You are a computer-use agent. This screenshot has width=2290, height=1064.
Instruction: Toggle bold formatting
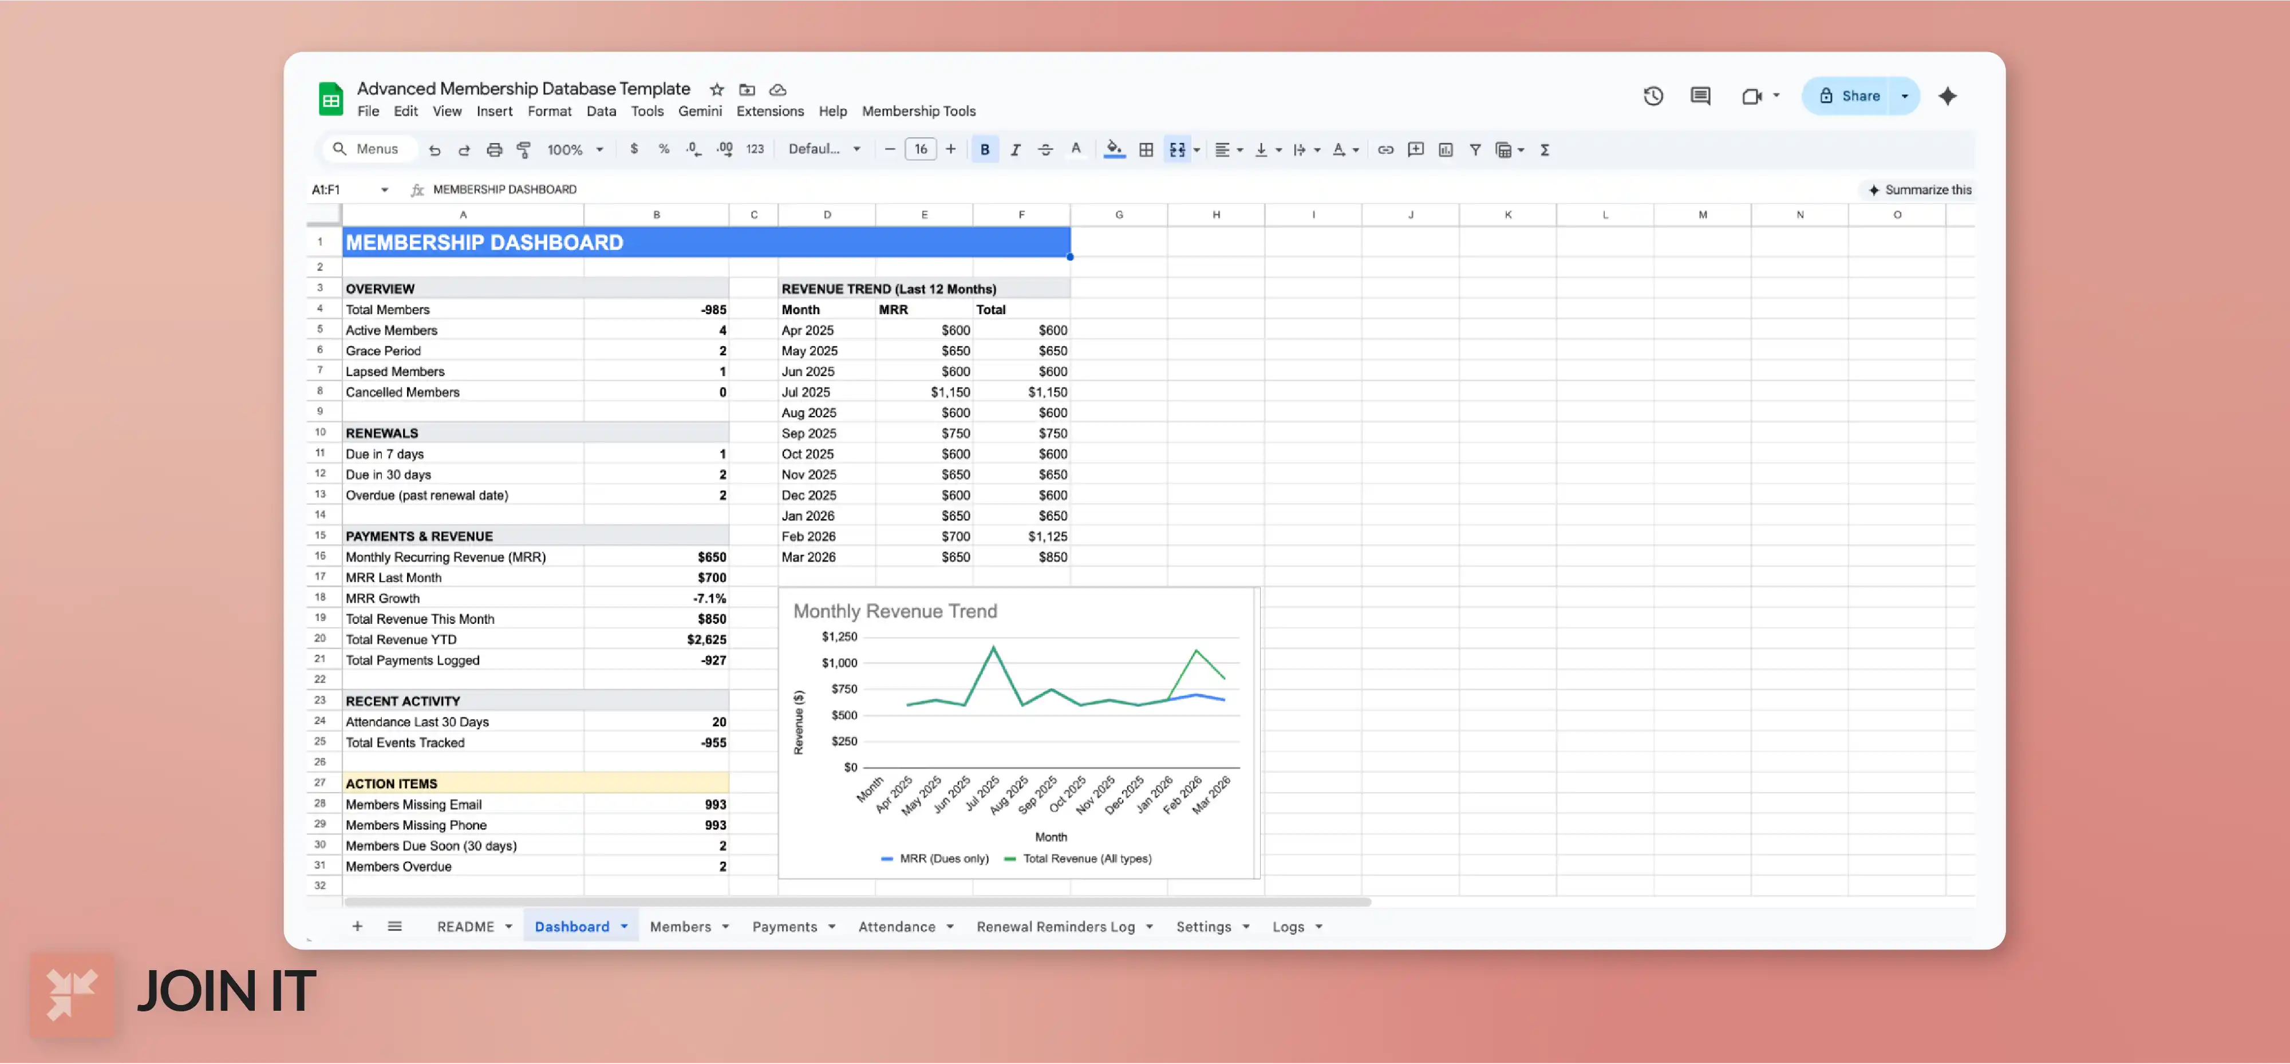click(984, 149)
